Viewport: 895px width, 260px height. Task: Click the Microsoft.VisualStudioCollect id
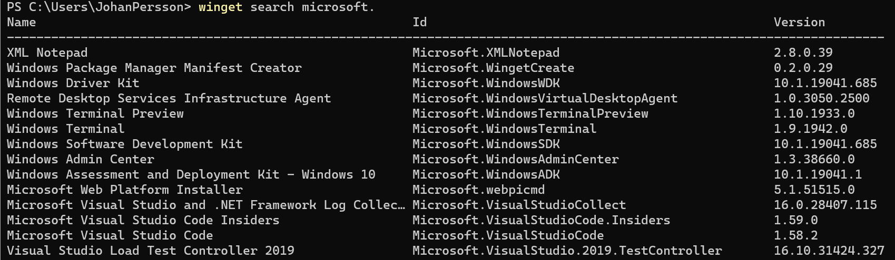pyautogui.click(x=519, y=205)
